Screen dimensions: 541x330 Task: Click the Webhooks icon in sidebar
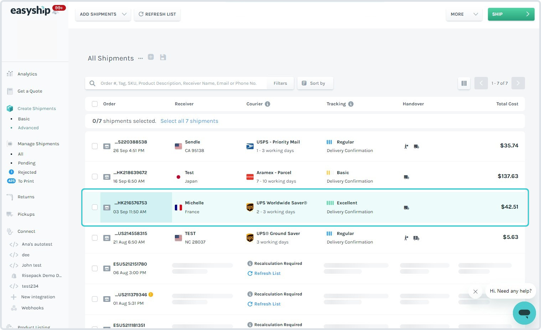coord(14,308)
